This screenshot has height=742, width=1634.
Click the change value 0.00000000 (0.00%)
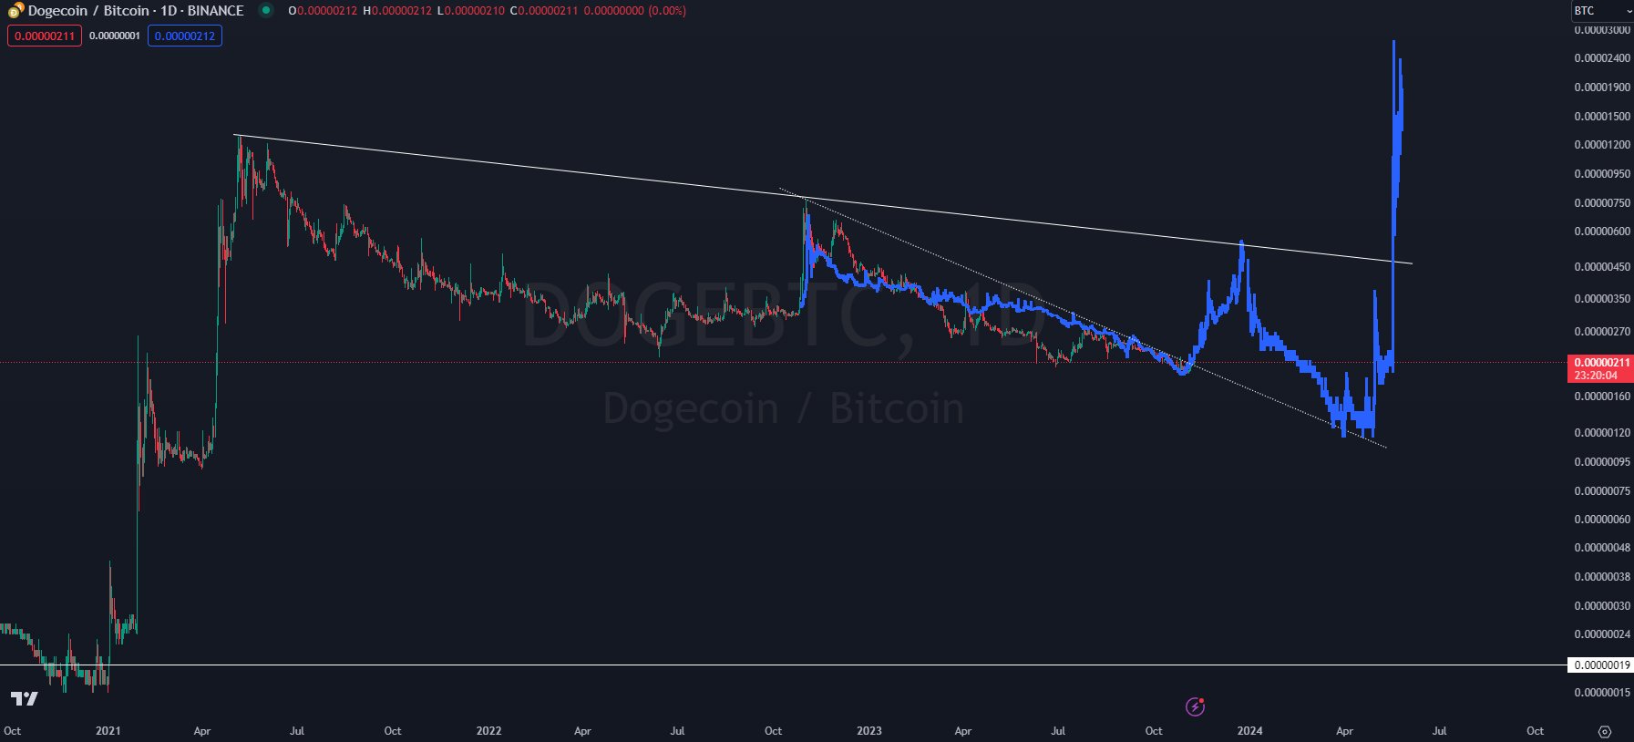pyautogui.click(x=635, y=11)
